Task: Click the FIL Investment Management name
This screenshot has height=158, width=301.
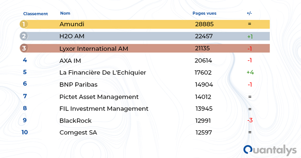Action: (104, 109)
